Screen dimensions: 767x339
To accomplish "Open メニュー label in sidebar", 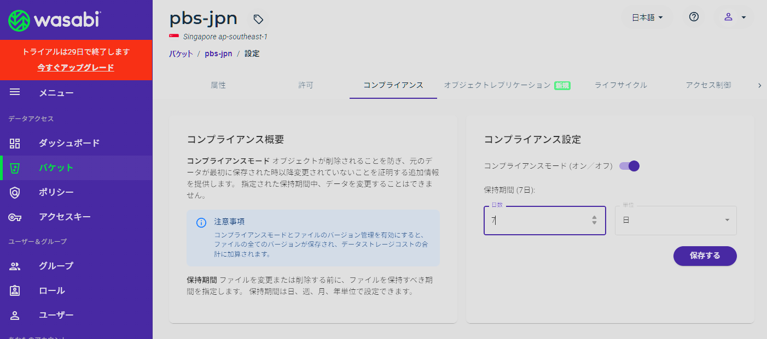I will click(56, 93).
